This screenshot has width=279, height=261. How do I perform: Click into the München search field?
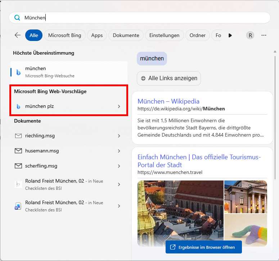tap(140, 18)
